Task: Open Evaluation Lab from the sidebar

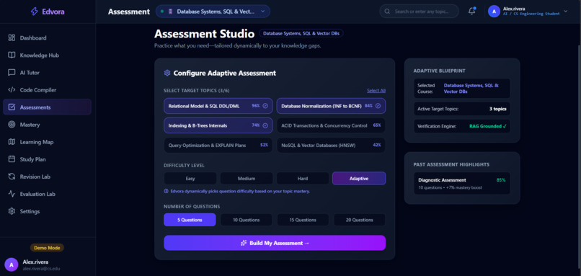Action: coord(47,194)
